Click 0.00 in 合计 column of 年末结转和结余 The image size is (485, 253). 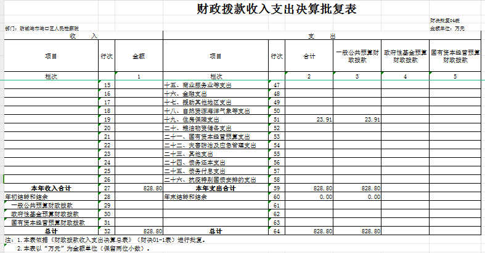click(x=309, y=197)
